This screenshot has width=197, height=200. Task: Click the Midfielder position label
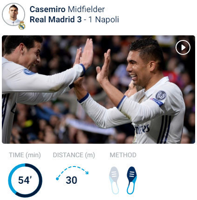point(86,9)
